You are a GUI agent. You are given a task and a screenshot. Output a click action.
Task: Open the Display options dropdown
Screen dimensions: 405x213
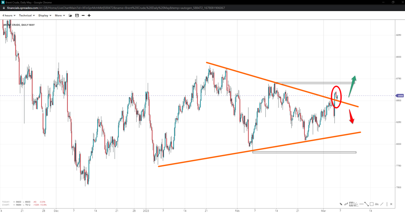pyautogui.click(x=45, y=15)
